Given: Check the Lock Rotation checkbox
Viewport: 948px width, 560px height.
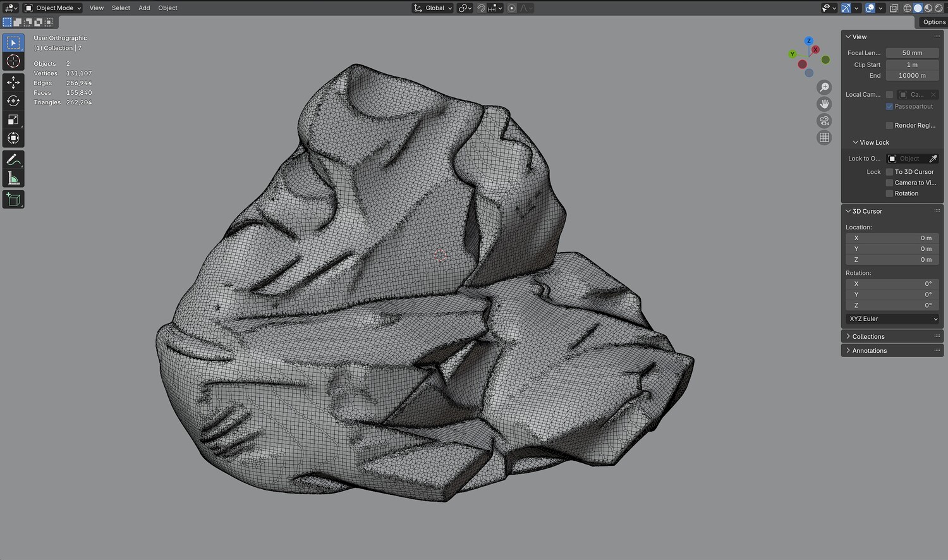Looking at the screenshot, I should (x=889, y=193).
